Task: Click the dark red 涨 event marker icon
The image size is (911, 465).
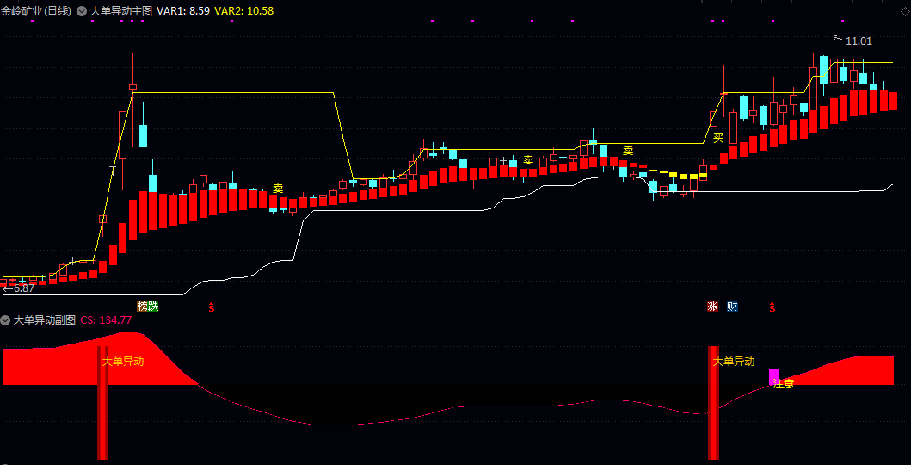Action: point(713,307)
